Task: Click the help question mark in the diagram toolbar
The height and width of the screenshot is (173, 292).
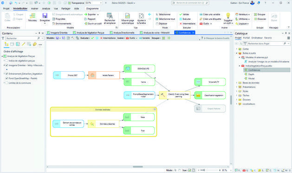Action: [x=202, y=38]
